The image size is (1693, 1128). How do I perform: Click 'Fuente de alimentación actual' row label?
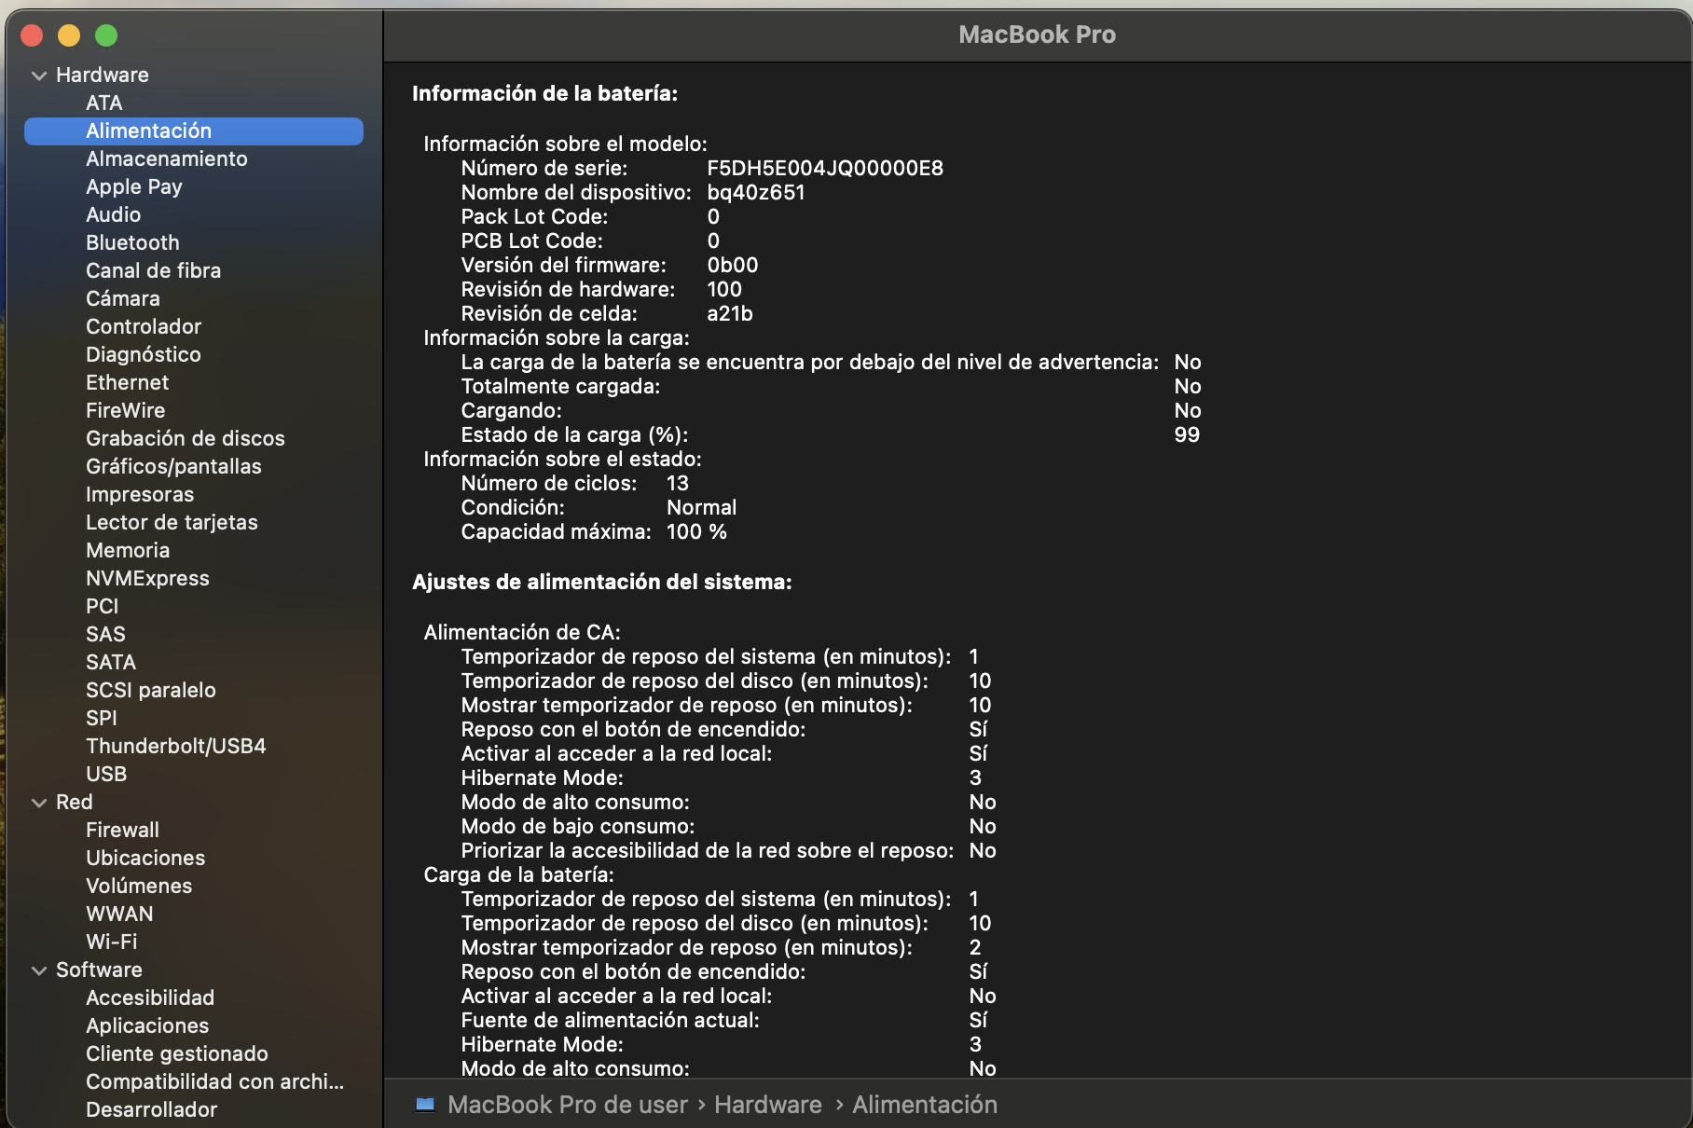click(611, 1020)
